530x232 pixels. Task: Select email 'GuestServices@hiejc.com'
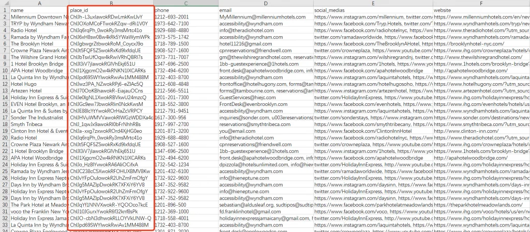click(x=266, y=98)
